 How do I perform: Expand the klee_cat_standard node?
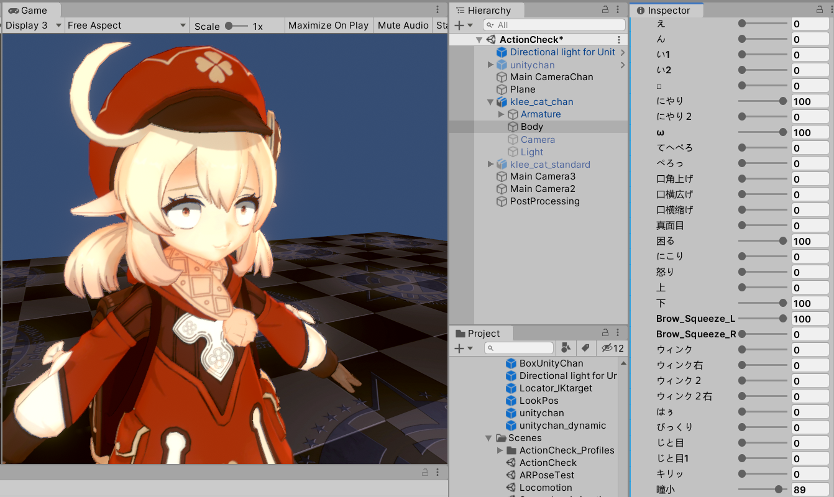(x=491, y=164)
